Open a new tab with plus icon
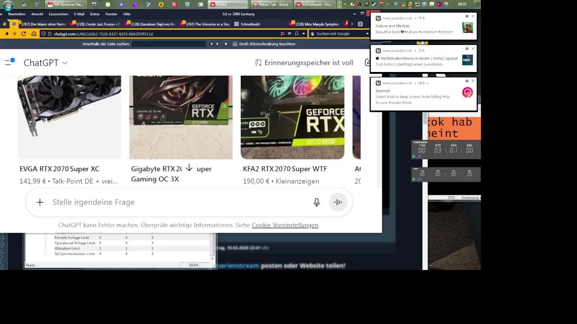The image size is (577, 324). coord(360,24)
